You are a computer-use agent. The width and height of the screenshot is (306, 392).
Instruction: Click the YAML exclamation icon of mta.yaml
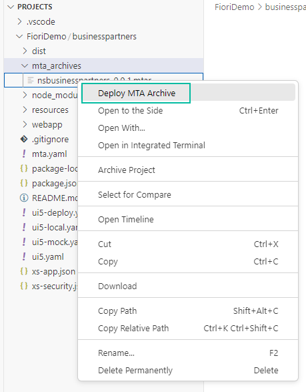(24, 154)
